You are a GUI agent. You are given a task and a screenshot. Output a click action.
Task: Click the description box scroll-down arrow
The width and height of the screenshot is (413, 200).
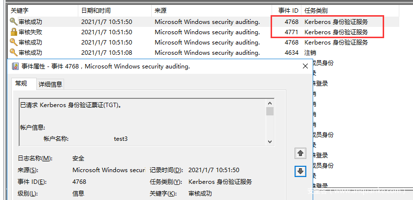pos(270,142)
